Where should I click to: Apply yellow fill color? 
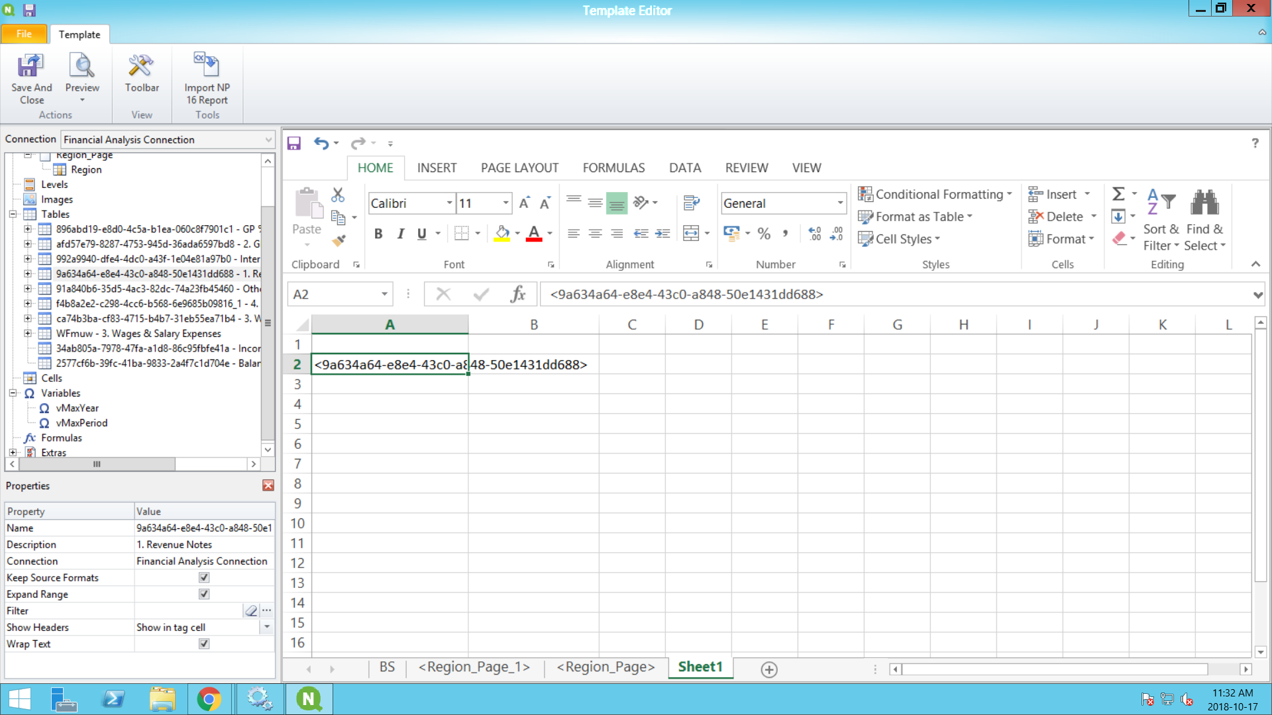click(502, 234)
